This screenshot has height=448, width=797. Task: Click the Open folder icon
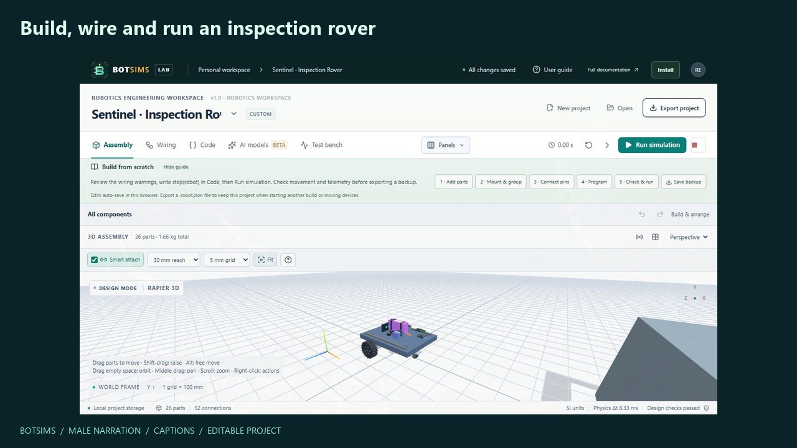click(x=610, y=108)
